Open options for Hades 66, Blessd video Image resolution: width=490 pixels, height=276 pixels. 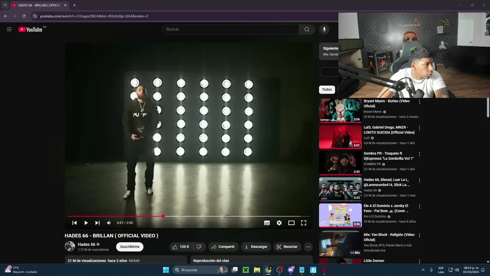pos(420,180)
